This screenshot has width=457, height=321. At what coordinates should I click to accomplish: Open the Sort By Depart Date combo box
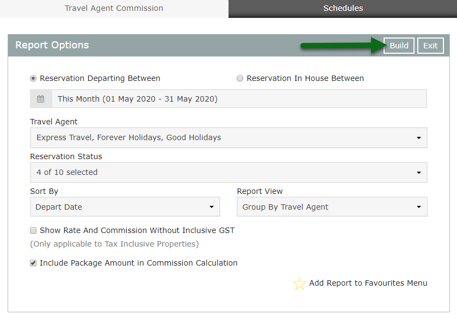click(x=125, y=207)
